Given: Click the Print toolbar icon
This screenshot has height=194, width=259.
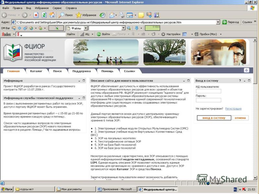Looking at the screenshot, I should pyautogui.click(x=122, y=15).
